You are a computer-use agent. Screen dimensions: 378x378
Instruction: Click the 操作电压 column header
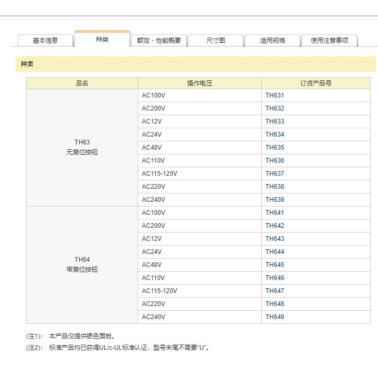(200, 83)
